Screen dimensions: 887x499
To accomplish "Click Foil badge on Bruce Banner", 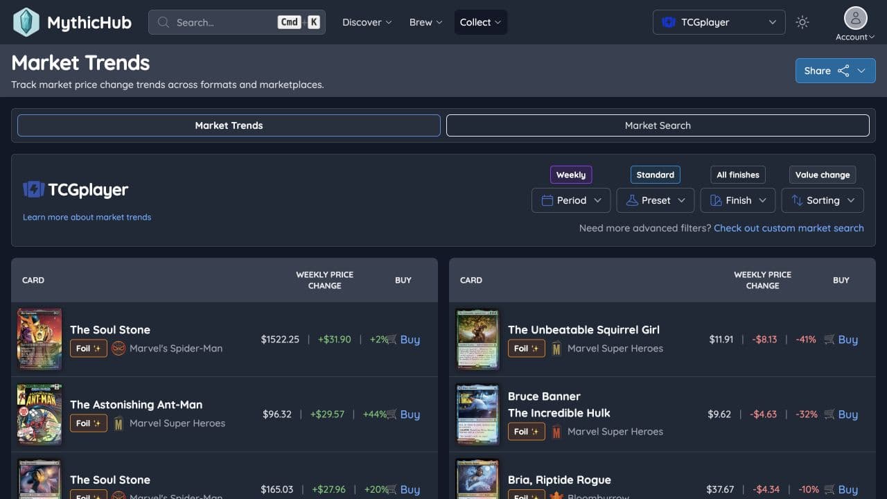I will pyautogui.click(x=527, y=431).
